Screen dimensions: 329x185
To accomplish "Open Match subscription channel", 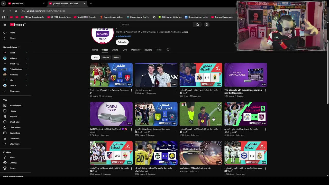I will 12,53.
